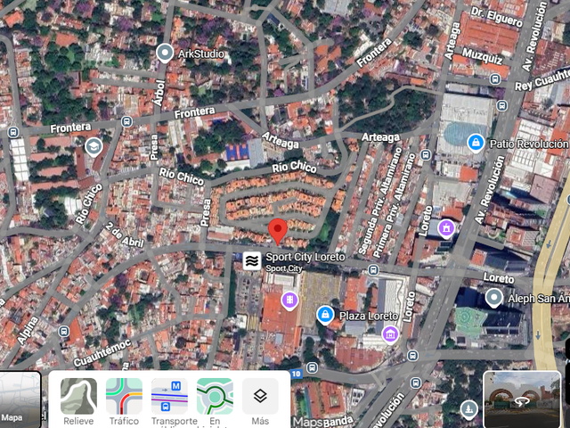This screenshot has height=428, width=570.
Task: Switch to Mapa view thumbnail
Action: point(20,399)
